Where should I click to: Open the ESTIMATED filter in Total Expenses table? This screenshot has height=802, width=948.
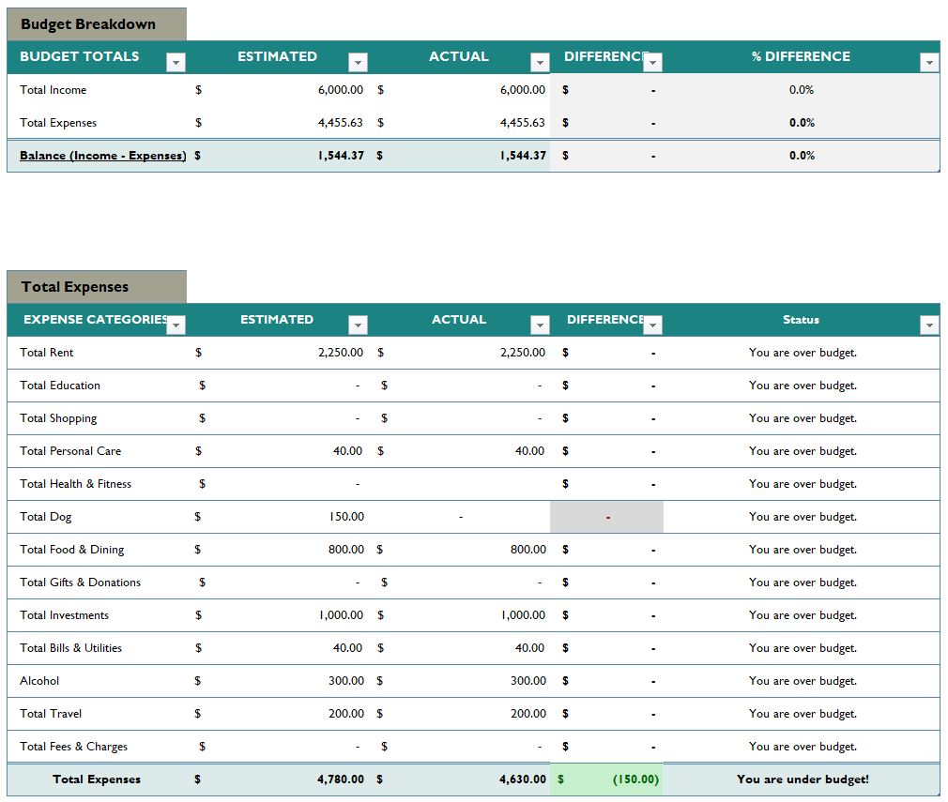[x=358, y=325]
